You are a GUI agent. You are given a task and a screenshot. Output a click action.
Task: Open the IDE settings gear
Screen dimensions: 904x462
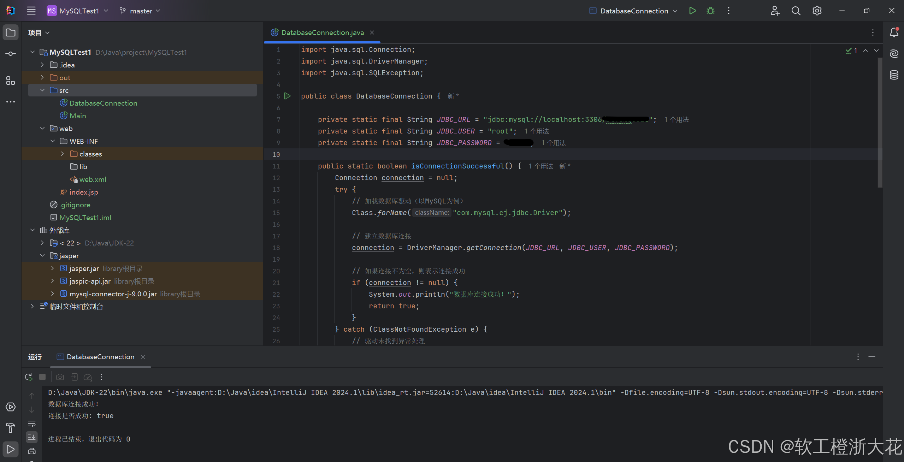pyautogui.click(x=817, y=11)
